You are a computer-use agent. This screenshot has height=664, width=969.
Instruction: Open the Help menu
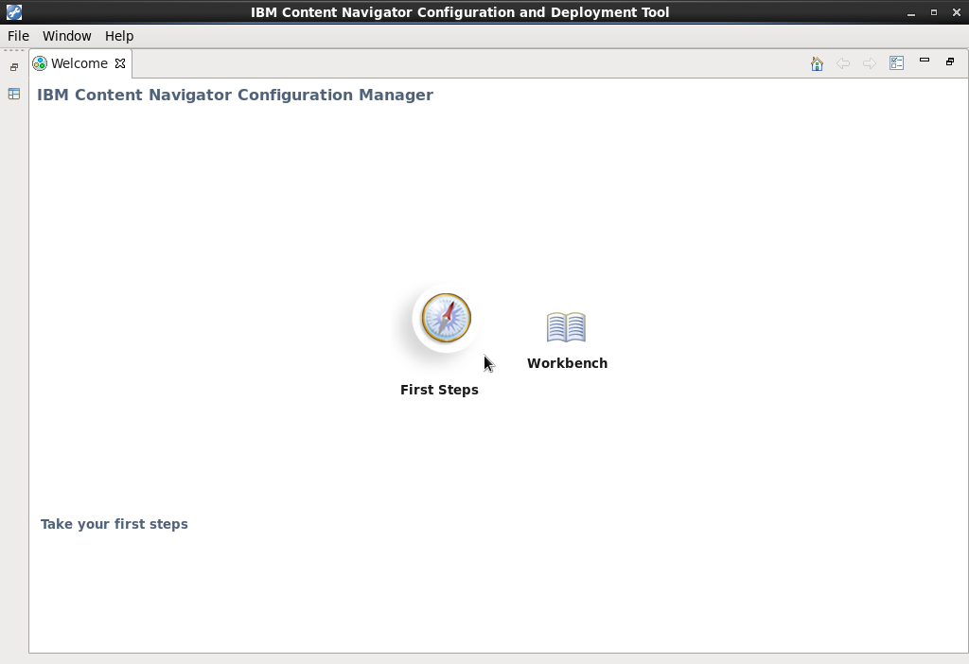click(x=118, y=35)
